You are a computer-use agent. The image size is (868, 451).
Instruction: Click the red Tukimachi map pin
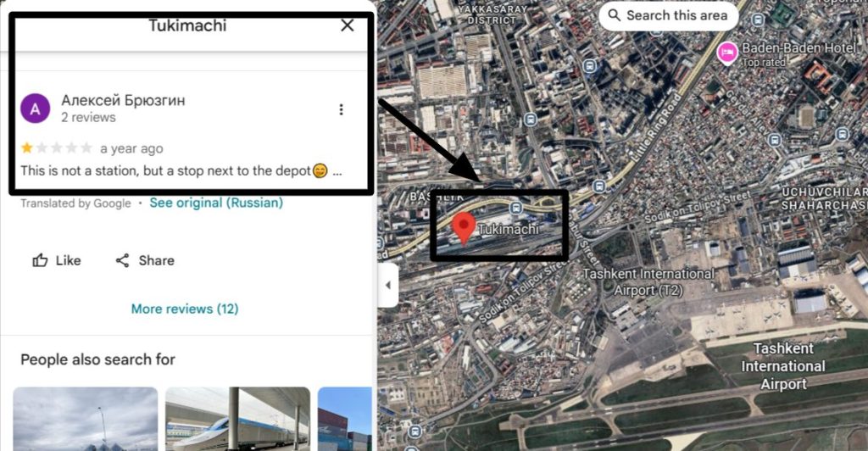[464, 229]
